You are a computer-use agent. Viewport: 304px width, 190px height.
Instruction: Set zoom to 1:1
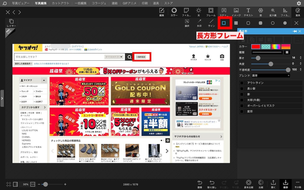click(33, 184)
